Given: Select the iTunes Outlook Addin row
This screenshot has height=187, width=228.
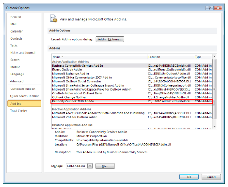Looking at the screenshot, I should point(132,70).
